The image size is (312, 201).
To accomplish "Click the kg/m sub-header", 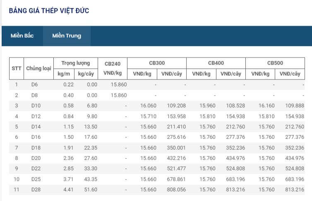I will click(65, 74).
